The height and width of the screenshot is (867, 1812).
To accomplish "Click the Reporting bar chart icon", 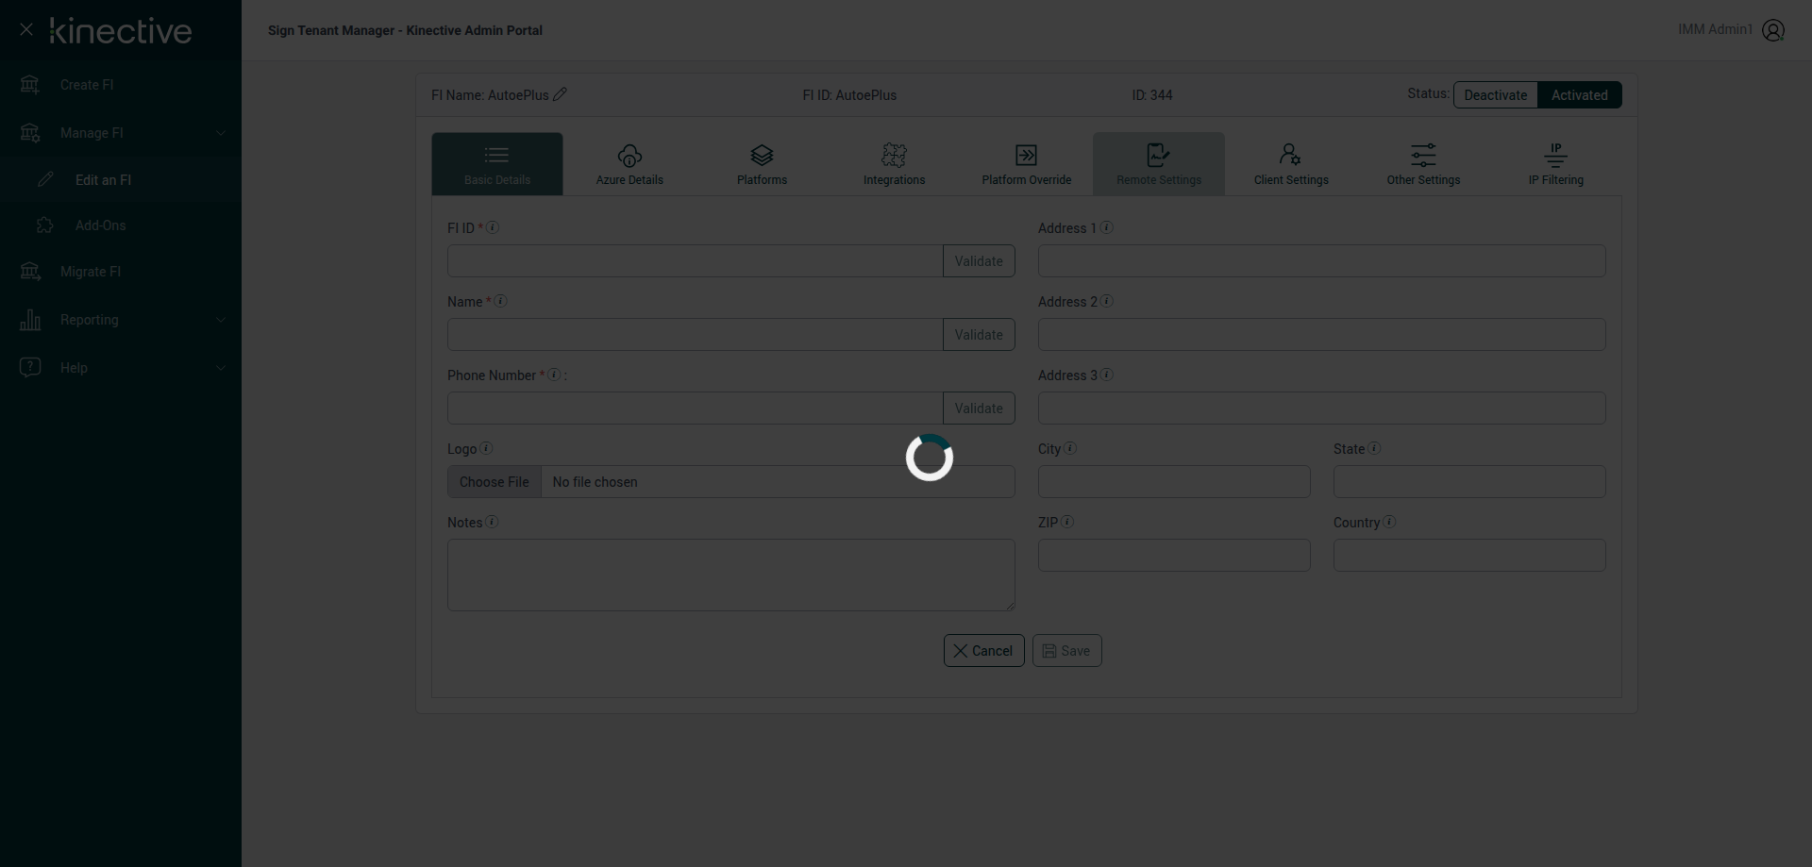I will pos(30,320).
